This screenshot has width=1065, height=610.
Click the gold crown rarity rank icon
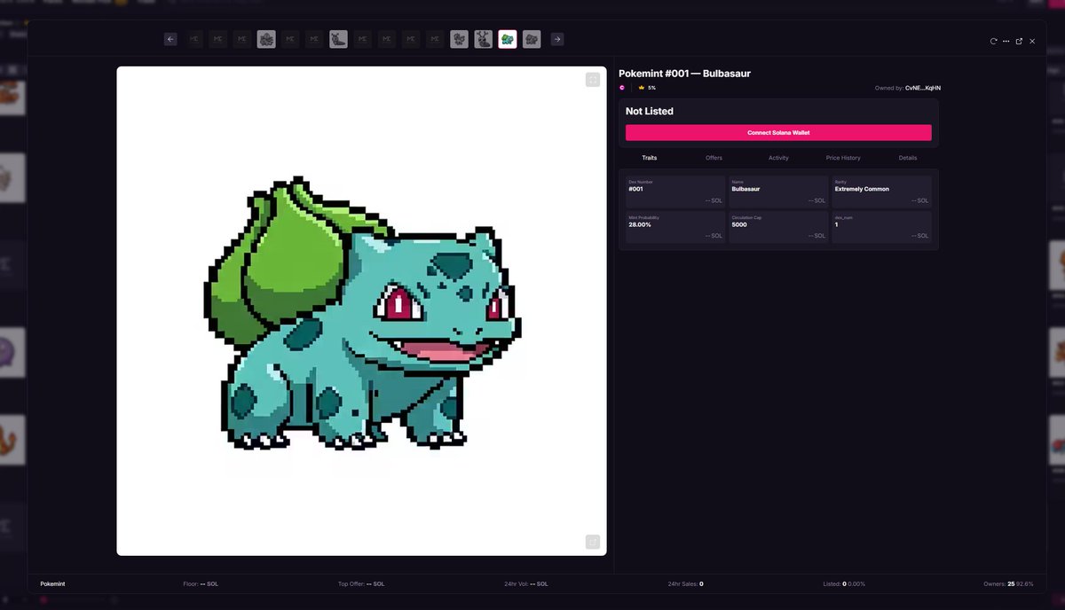[642, 88]
